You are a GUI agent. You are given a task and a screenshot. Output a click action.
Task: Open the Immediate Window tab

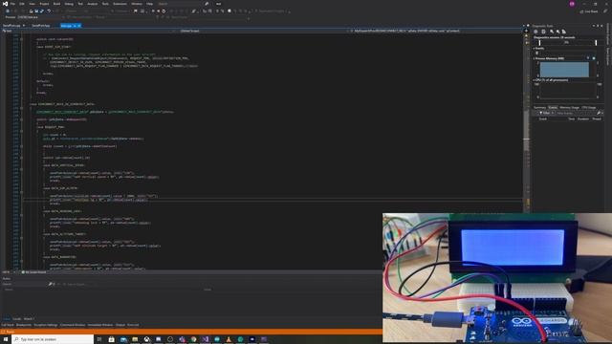(x=100, y=325)
